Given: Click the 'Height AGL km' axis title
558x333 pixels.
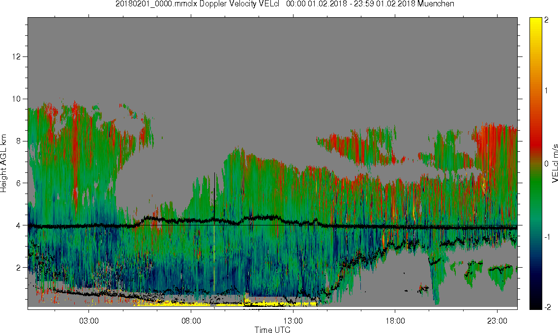Looking at the screenshot, I should point(3,164).
